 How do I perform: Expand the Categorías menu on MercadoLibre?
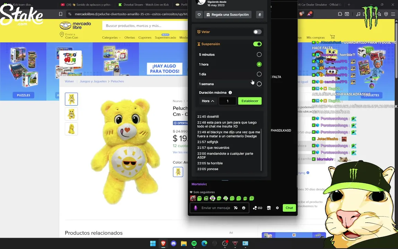click(x=112, y=37)
